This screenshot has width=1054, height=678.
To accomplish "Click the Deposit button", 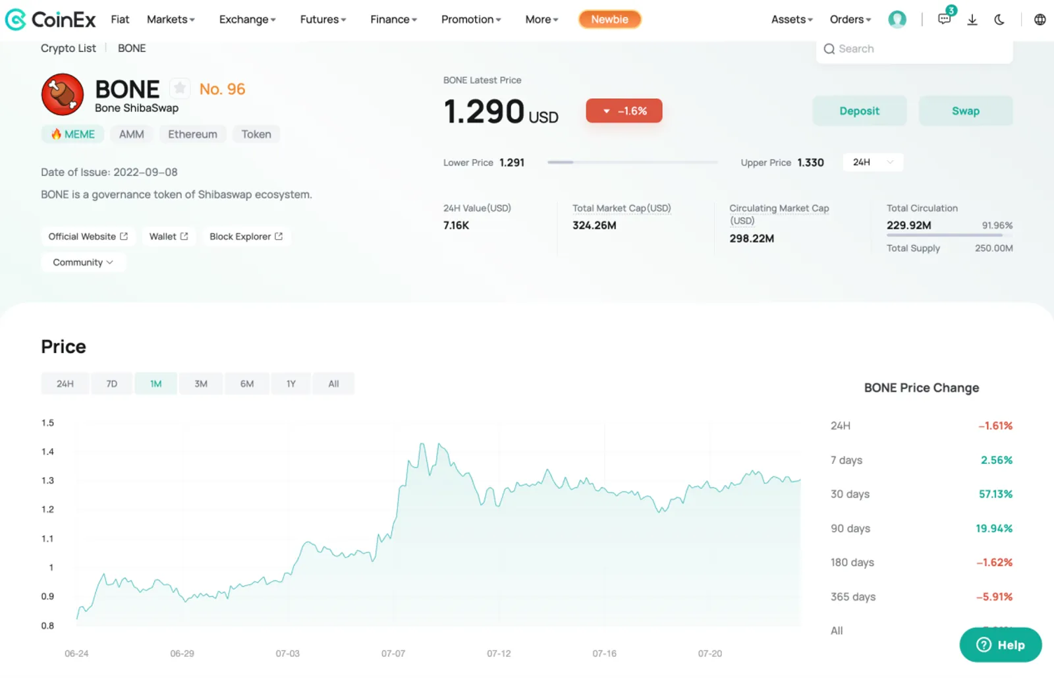I will [x=859, y=111].
